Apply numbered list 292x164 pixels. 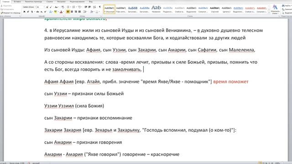pos(74,7)
